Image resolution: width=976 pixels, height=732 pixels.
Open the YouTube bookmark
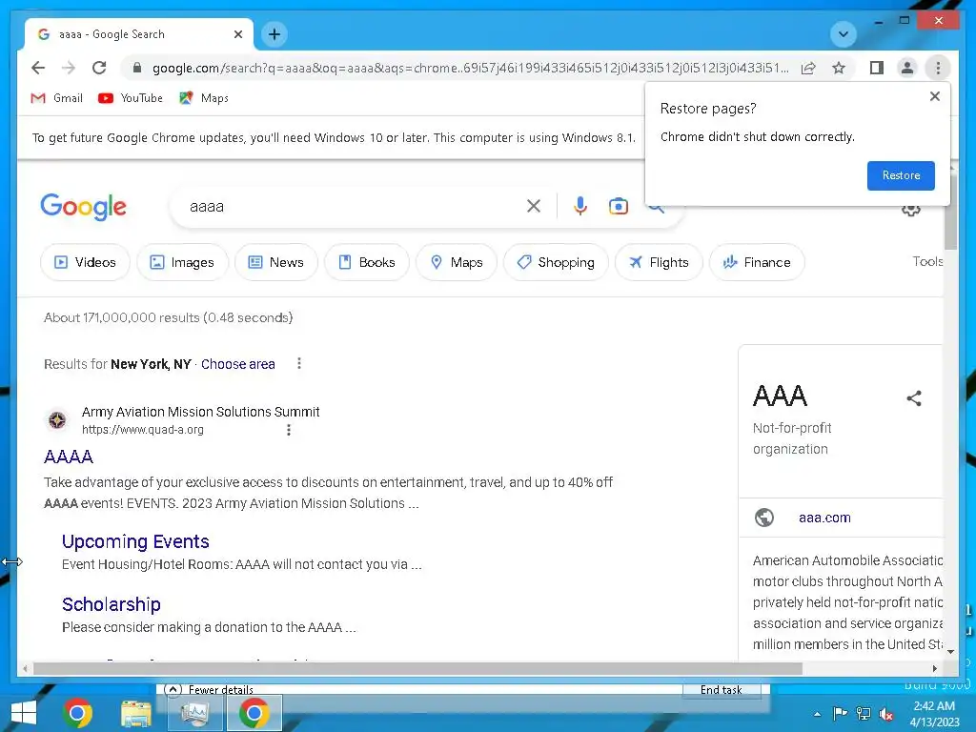pos(131,98)
